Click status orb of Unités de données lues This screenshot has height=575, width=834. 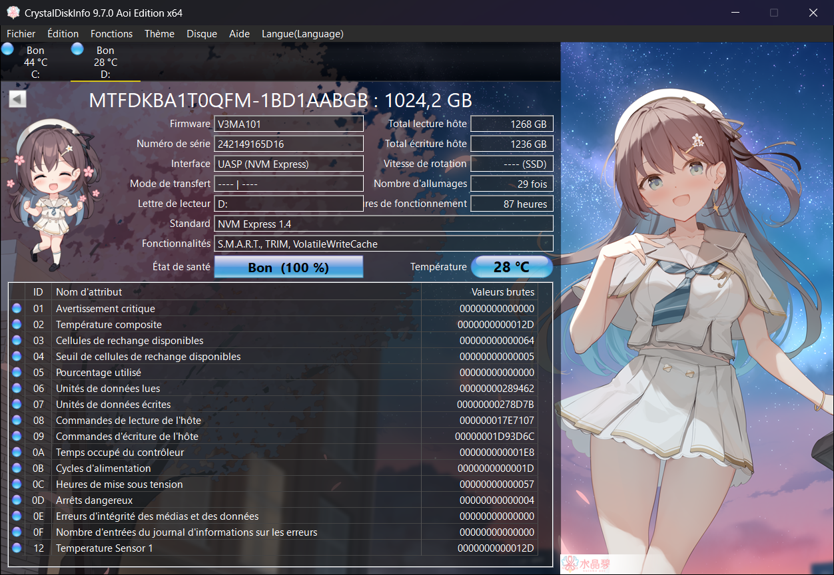tap(17, 388)
